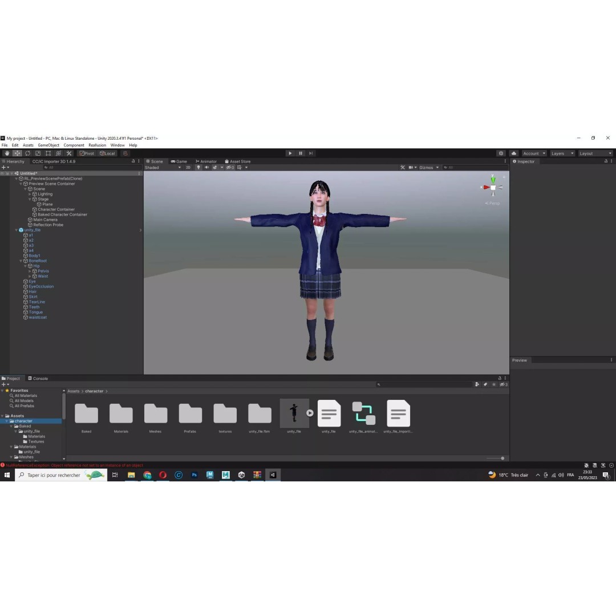The height and width of the screenshot is (616, 616).
Task: Open the Hierarchy create (+) dropdown
Action: [5, 167]
